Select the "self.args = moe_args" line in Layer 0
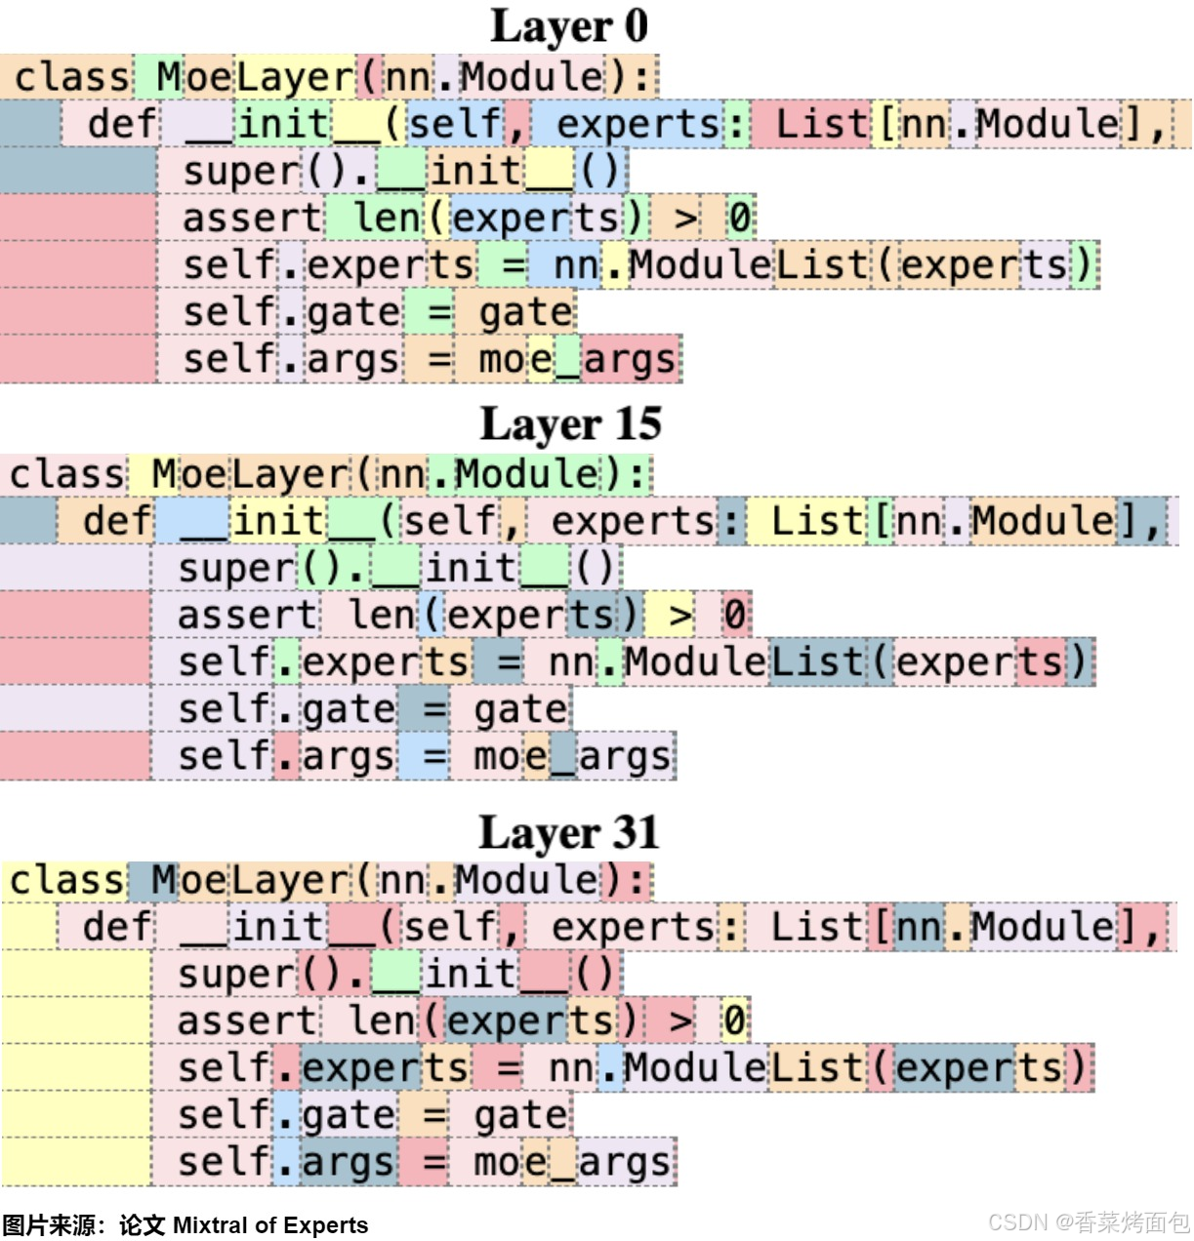 [341, 358]
